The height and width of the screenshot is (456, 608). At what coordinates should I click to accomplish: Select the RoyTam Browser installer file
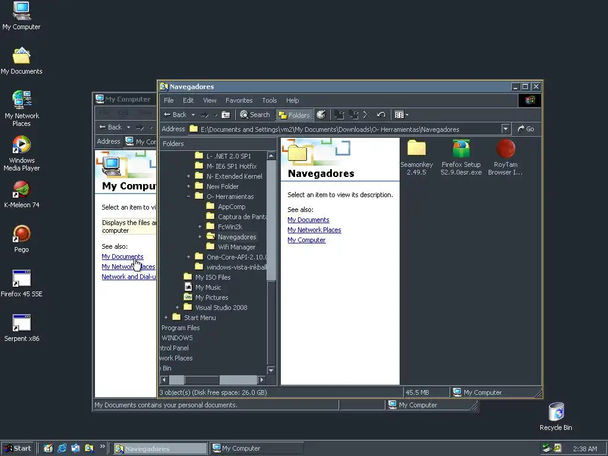pos(506,157)
